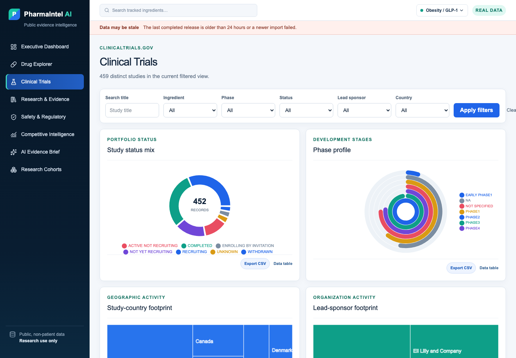Click the 452 RECORDS donut center
516x358 pixels.
(200, 205)
